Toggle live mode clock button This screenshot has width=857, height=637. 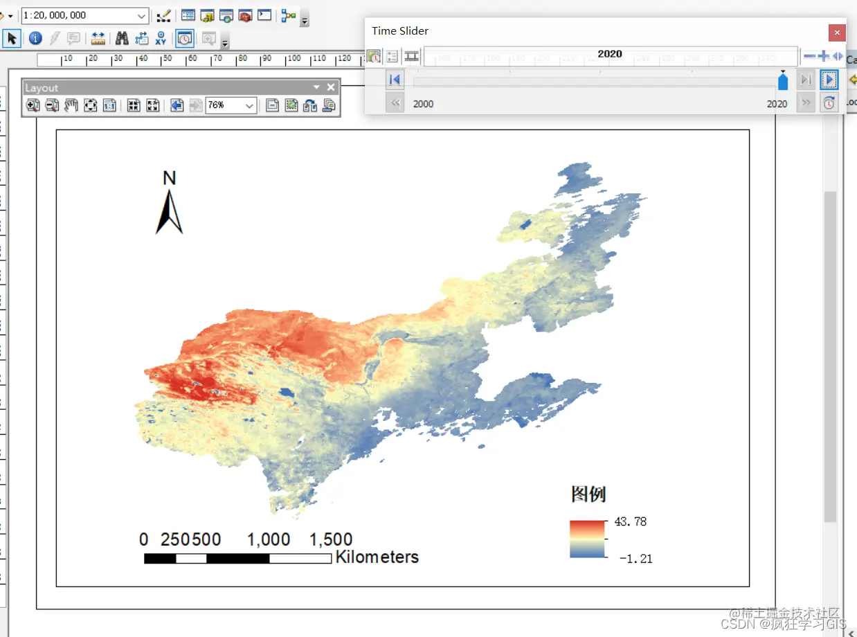829,103
